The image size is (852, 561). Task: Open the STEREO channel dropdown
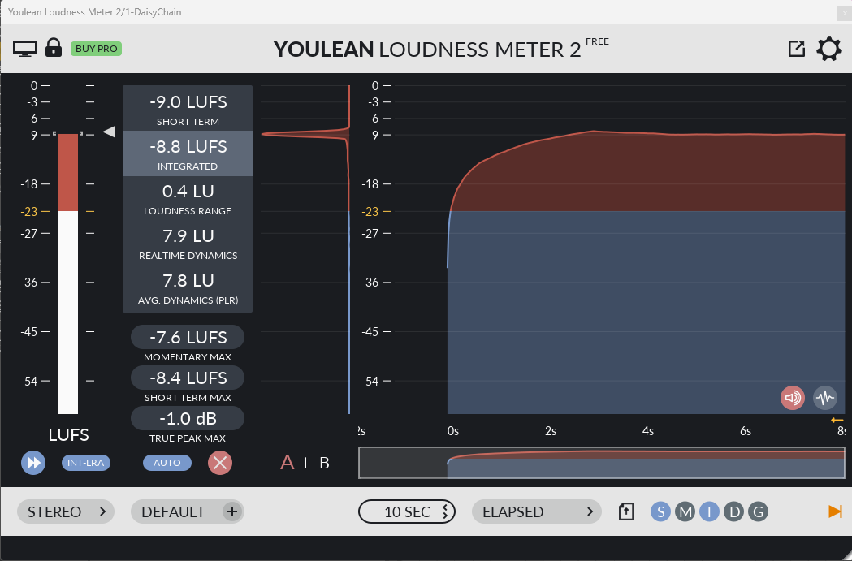[x=66, y=511]
